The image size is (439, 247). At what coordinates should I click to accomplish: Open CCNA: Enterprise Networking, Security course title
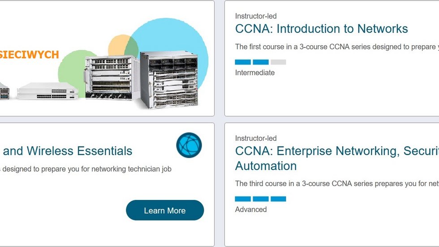[x=336, y=151]
